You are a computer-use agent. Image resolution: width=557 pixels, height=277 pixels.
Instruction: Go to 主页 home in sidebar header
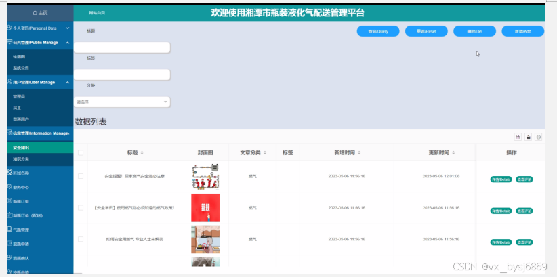coord(40,13)
